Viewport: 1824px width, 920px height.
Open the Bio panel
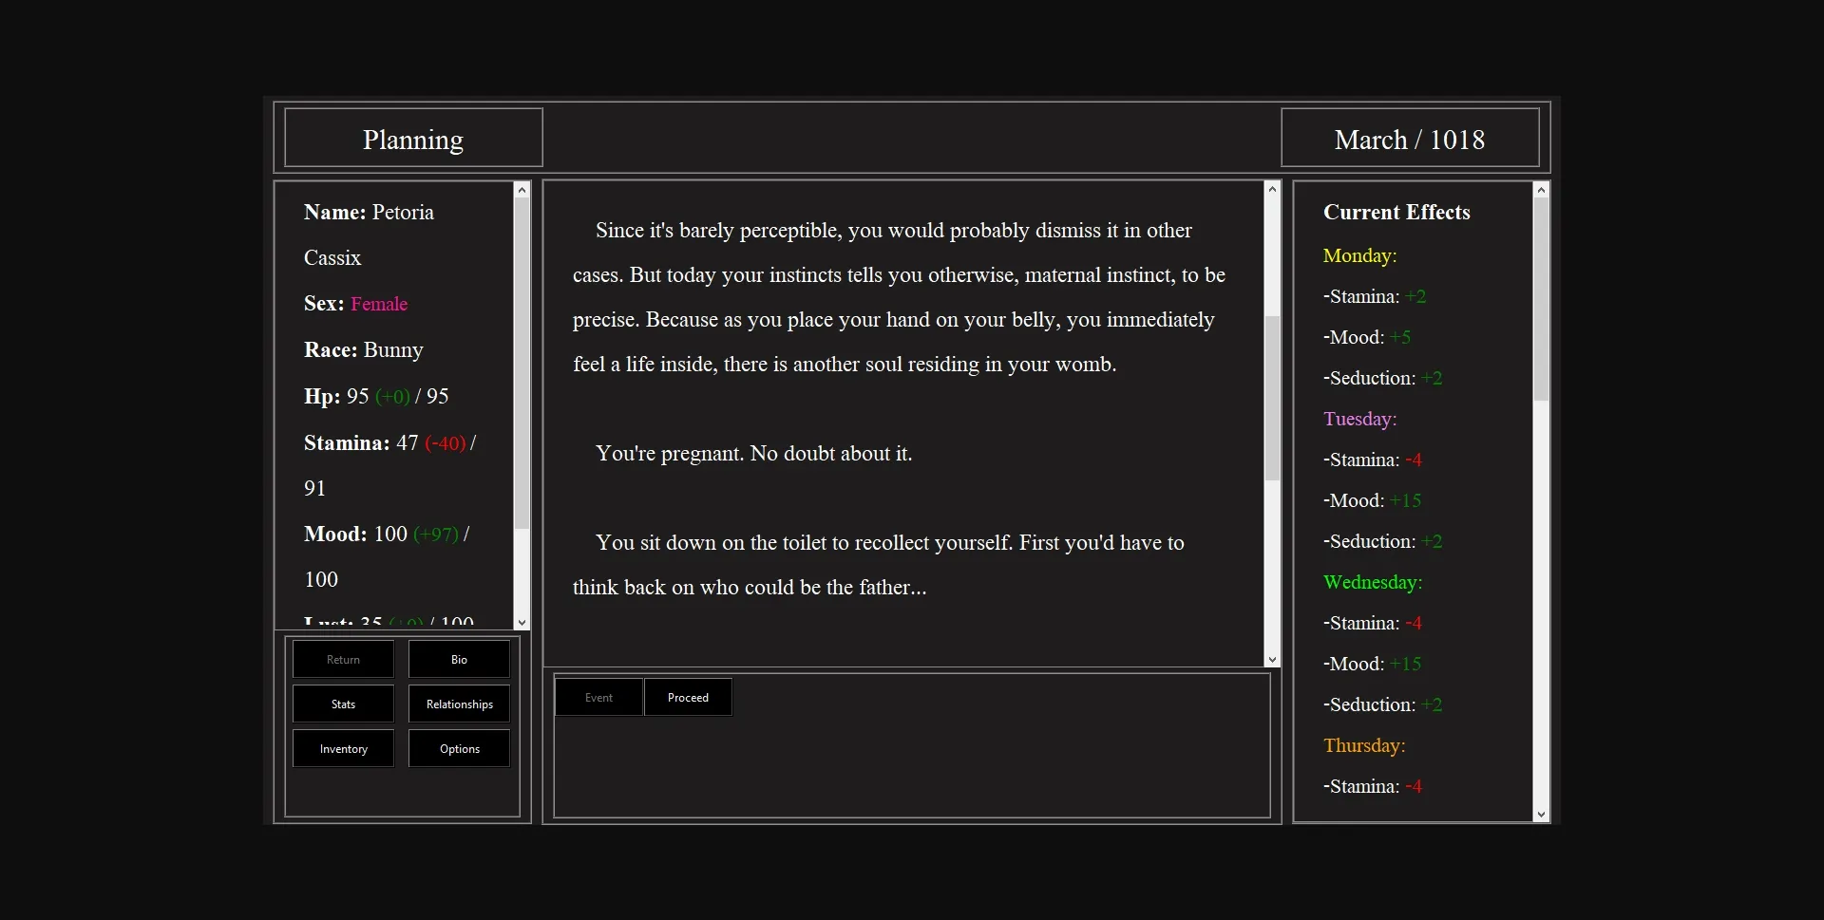(459, 658)
